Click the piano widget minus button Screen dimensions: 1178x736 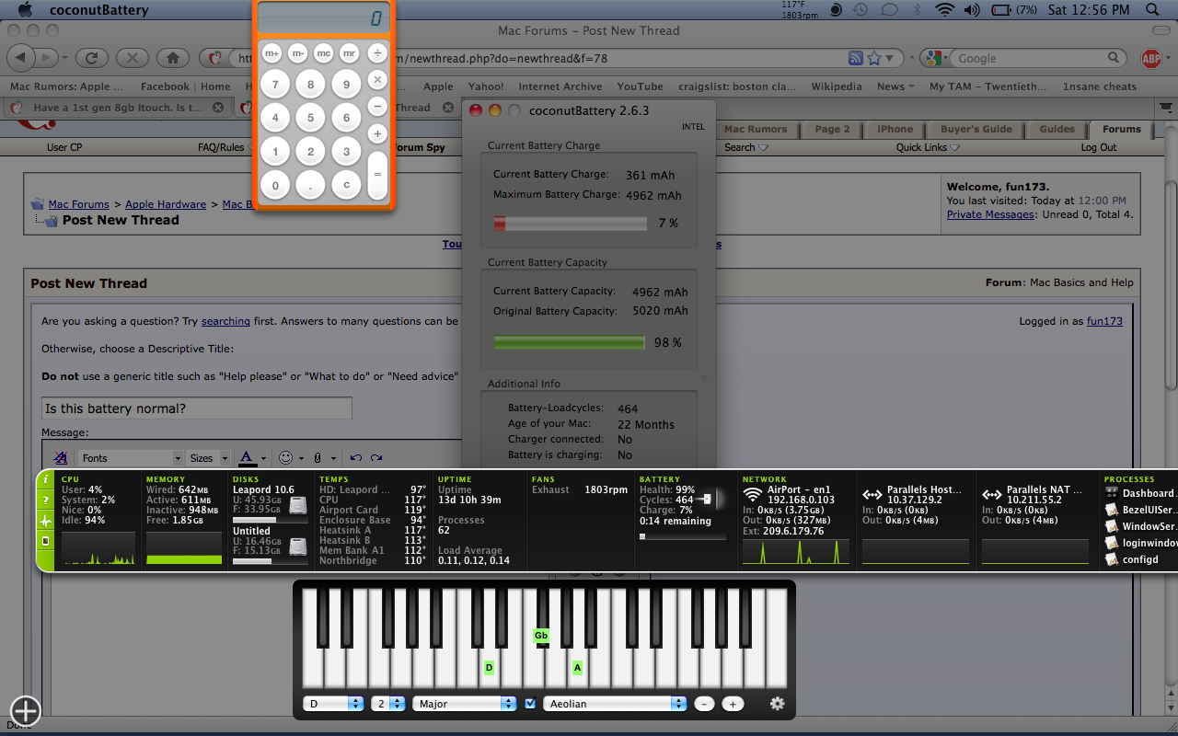coord(704,704)
